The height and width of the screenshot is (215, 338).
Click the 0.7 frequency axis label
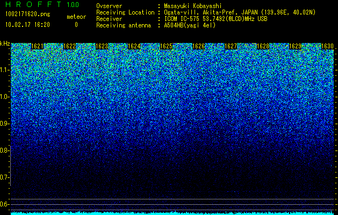[4, 177]
